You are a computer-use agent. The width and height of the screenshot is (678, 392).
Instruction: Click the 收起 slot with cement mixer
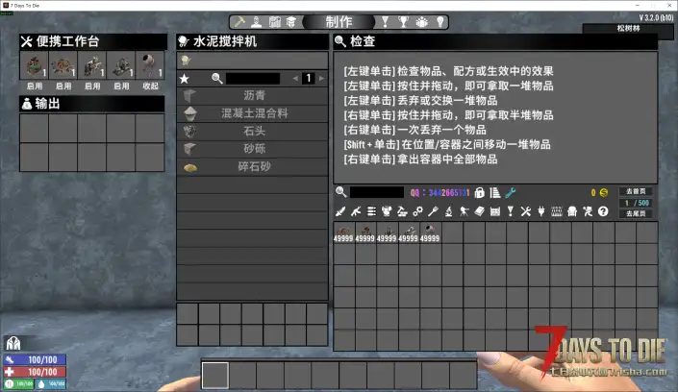tap(150, 66)
